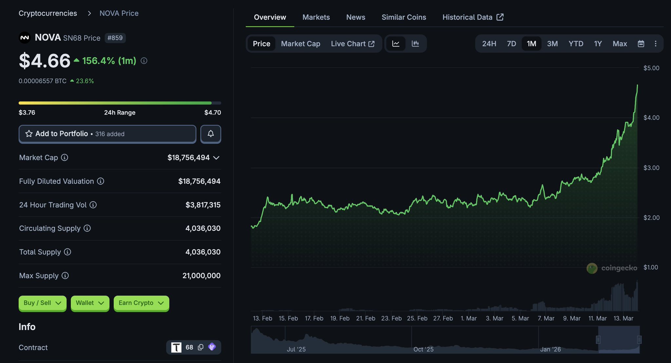Select the 7D time range
This screenshot has width=671, height=363.
[511, 44]
